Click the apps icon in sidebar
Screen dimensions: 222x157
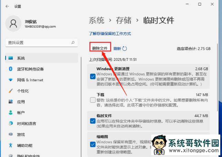pyautogui.click(x=11, y=102)
